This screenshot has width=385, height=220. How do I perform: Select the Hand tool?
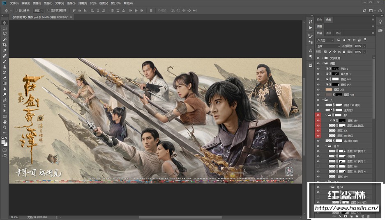pyautogui.click(x=5, y=122)
